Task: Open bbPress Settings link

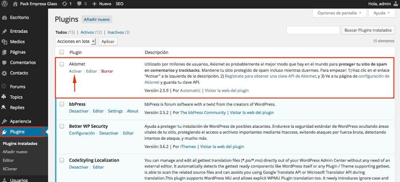Action: [x=115, y=111]
